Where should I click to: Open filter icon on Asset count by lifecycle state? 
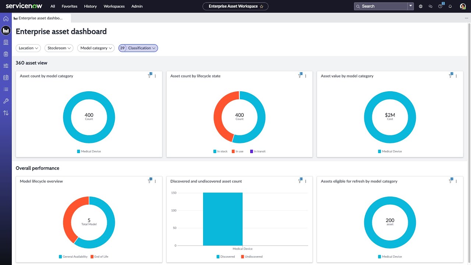coord(300,76)
